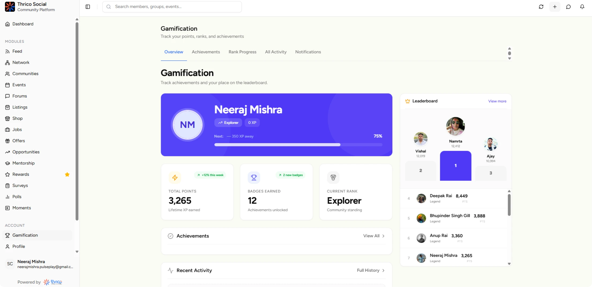
Task: Open the messages chat bubble icon
Action: click(568, 7)
